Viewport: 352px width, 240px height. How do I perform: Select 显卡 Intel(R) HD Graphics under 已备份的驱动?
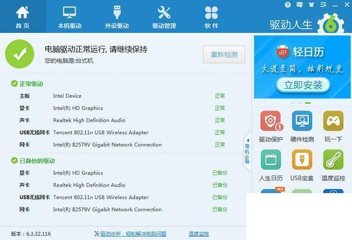[x=123, y=173]
